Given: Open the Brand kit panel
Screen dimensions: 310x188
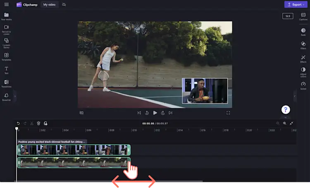Looking at the screenshot, I should click(6, 97).
